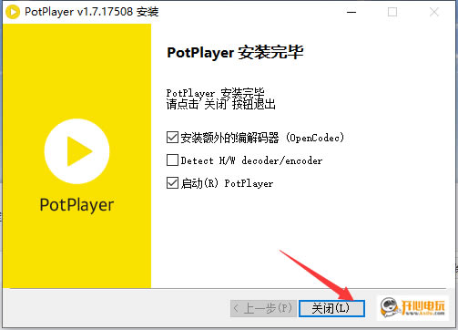This screenshot has height=330, width=458.
Task: Click the disabled maximize window button
Action: point(392,12)
